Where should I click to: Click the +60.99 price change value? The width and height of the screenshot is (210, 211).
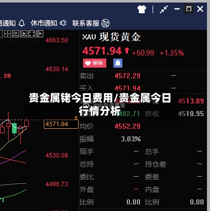click(143, 53)
